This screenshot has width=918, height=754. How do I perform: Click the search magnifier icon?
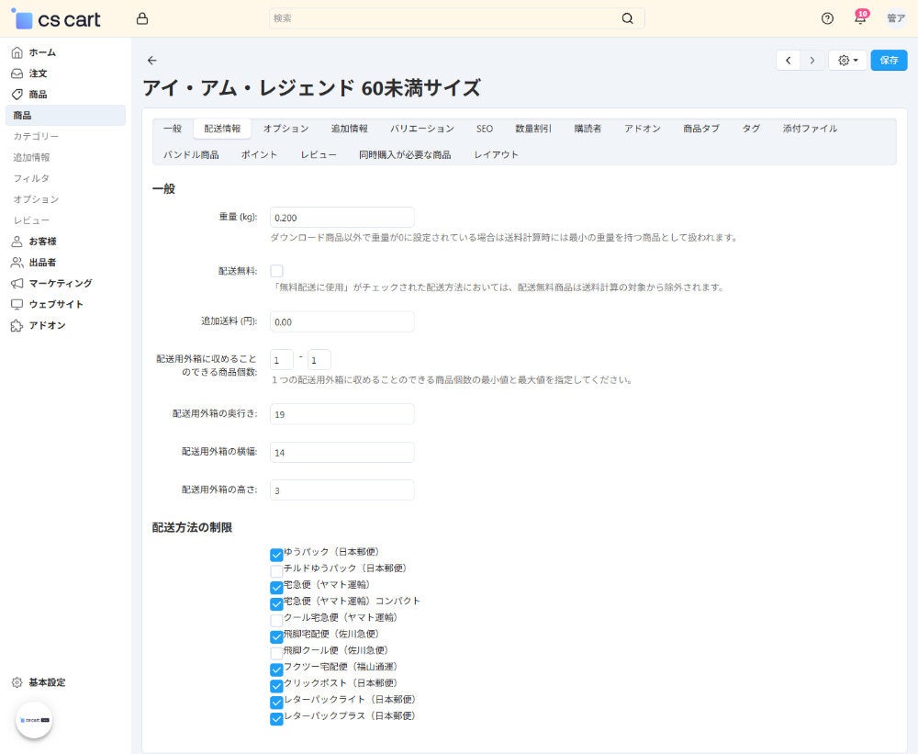pos(628,18)
